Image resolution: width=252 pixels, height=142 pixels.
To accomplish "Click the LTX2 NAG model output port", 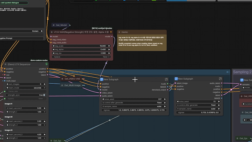I will [x=112, y=37].
